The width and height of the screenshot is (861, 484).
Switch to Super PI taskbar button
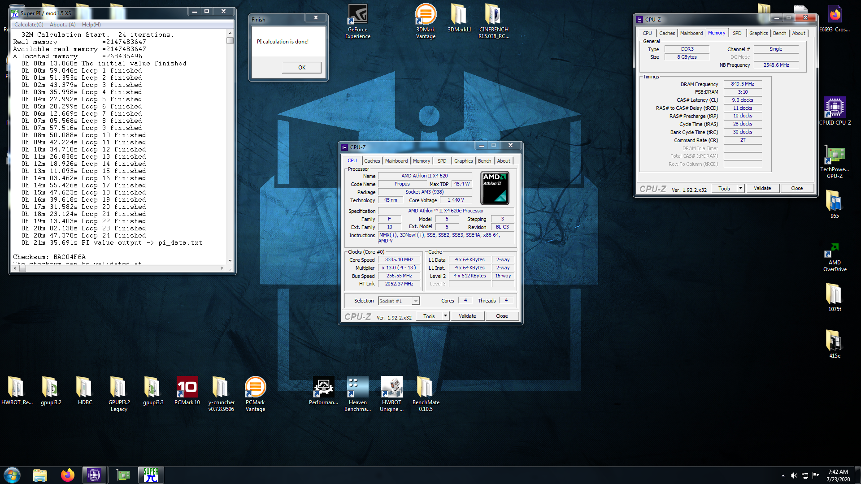click(151, 475)
